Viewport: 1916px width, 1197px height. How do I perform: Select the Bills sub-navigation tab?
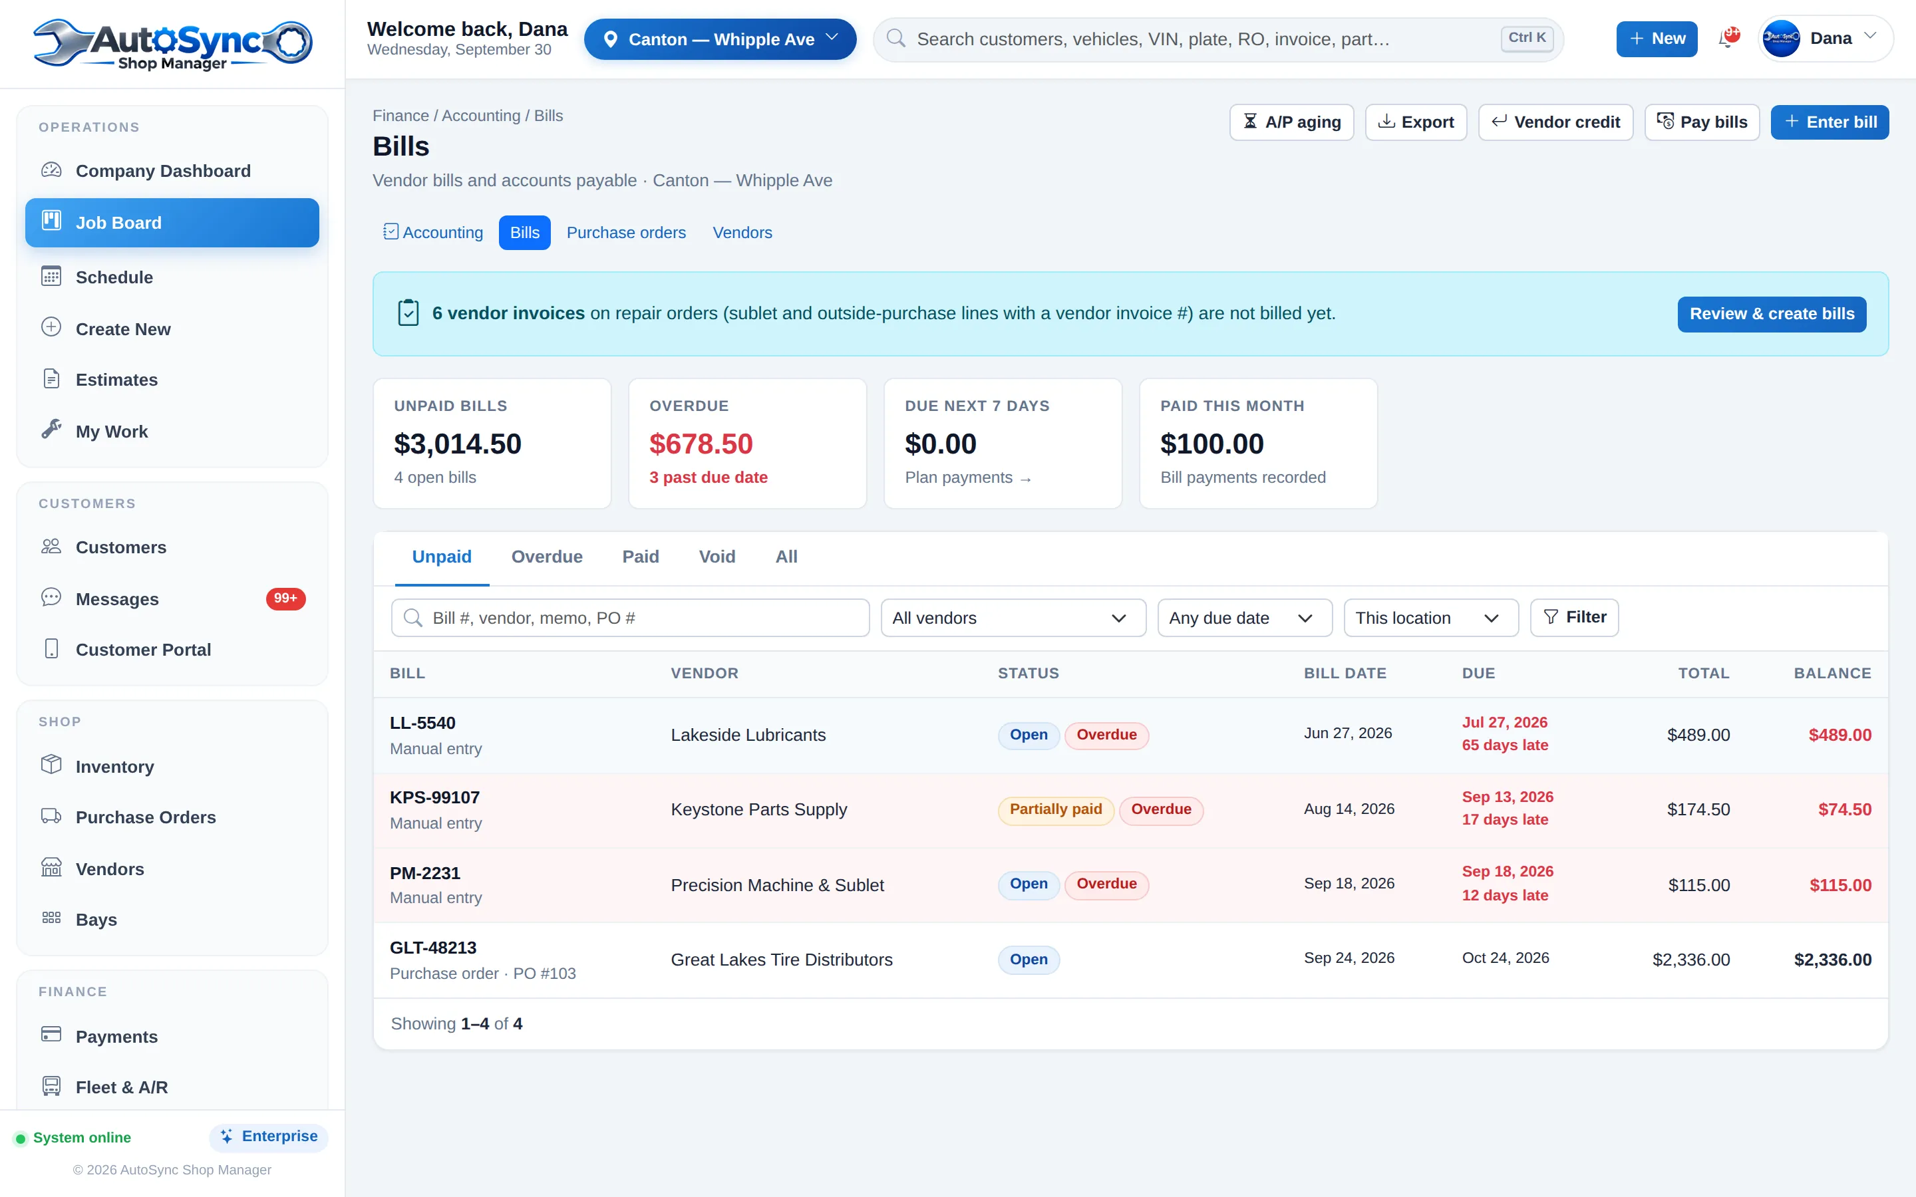pyautogui.click(x=525, y=232)
